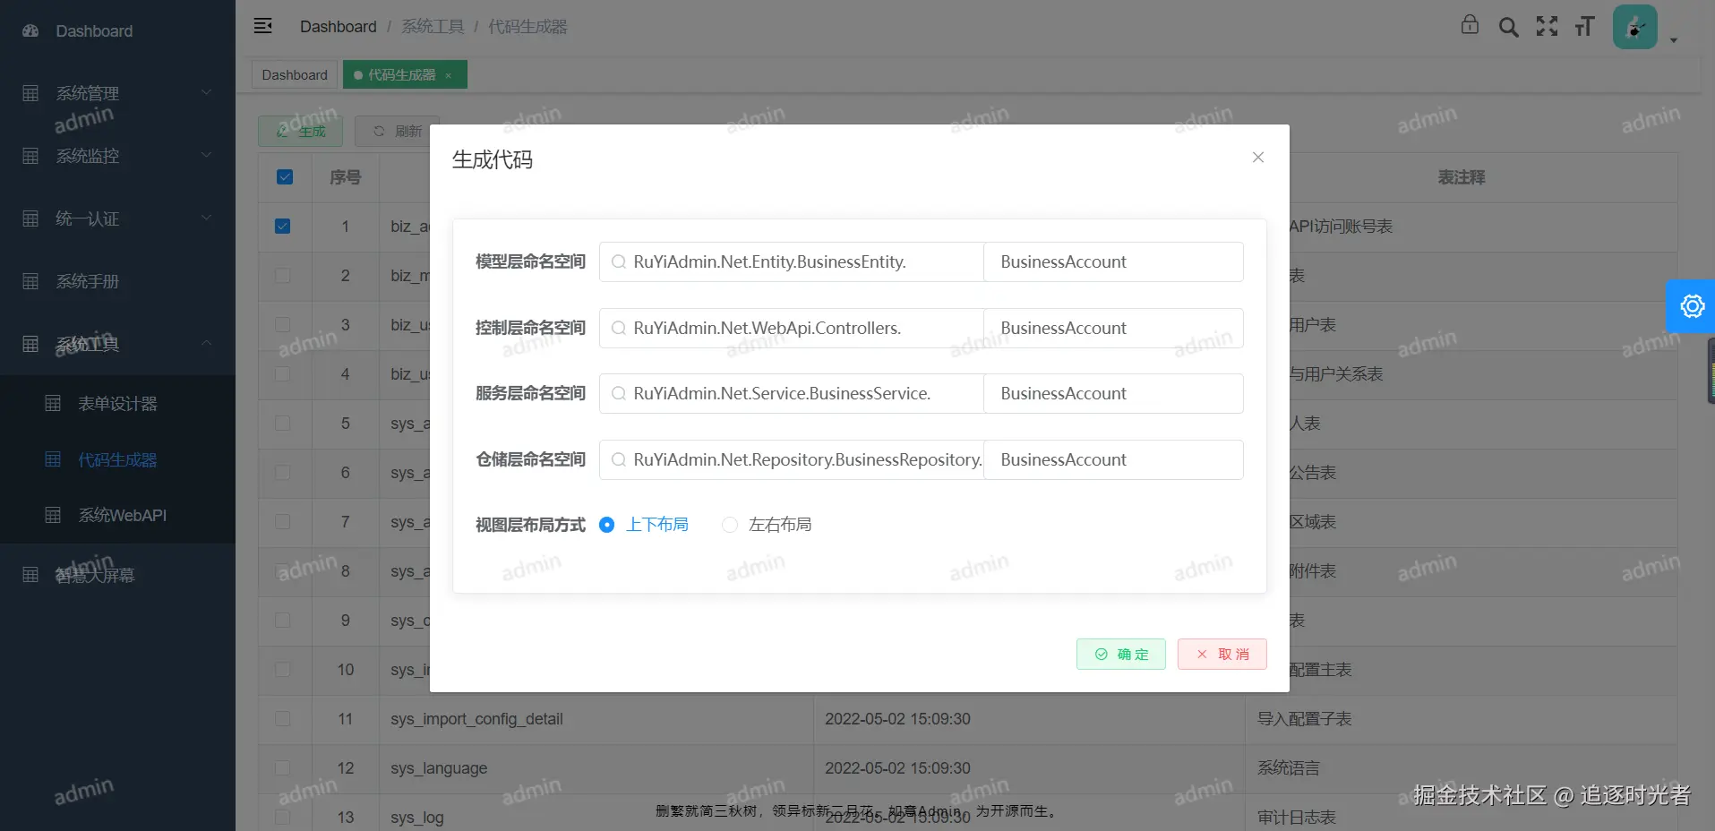This screenshot has height=831, width=1715.
Task: Edit BusinessAccount suffix for 模型层命名空间
Action: 1113,261
